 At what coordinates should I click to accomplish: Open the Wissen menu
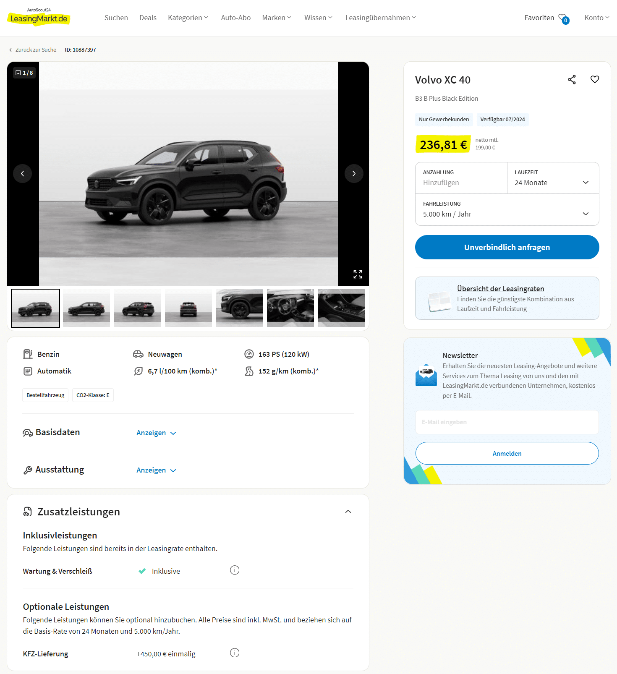318,18
